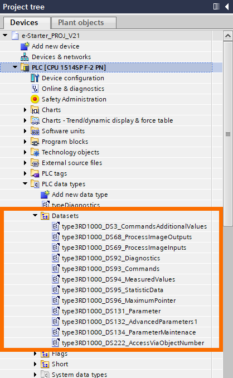Image resolution: width=233 pixels, height=378 pixels.
Task: Select type3RD1000_DS92_Diagnostics
Action: [111, 259]
